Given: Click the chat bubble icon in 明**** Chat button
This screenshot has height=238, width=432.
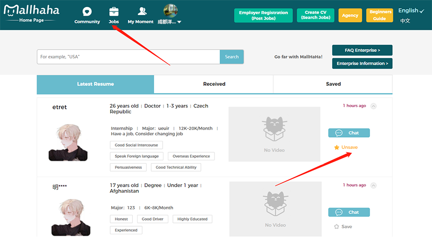Looking at the screenshot, I should pyautogui.click(x=338, y=213).
